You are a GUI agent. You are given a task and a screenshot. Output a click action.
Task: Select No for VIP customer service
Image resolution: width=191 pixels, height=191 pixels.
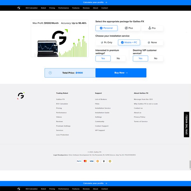coord(156,58)
